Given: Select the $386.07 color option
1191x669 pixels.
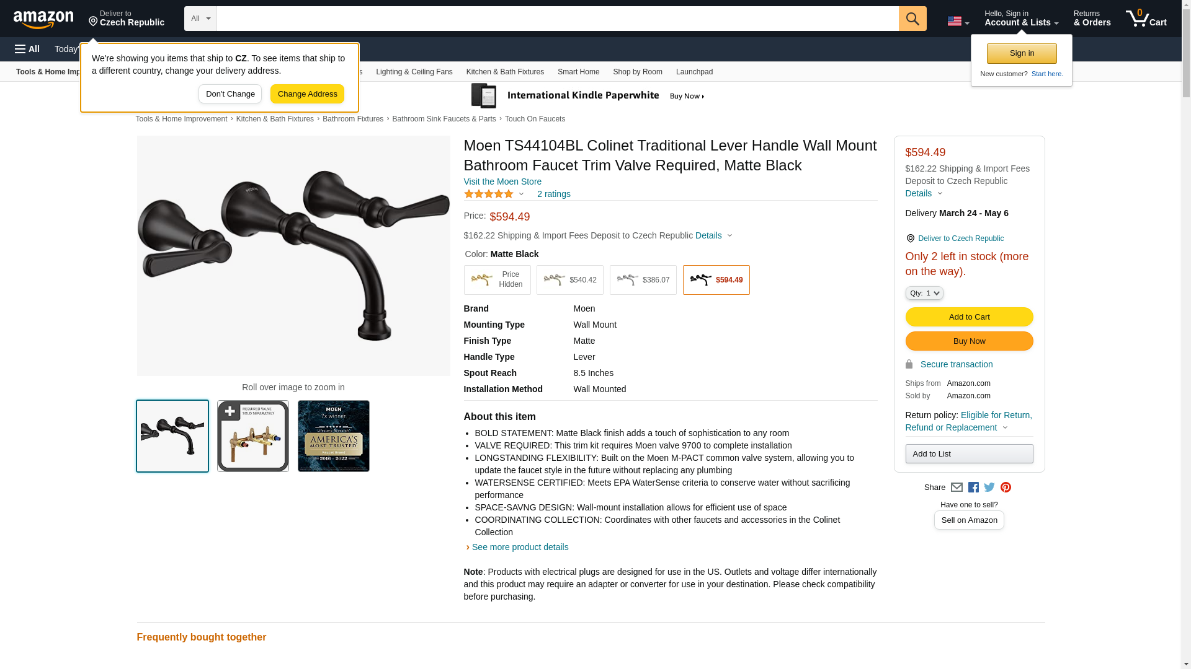Looking at the screenshot, I should pos(643,280).
